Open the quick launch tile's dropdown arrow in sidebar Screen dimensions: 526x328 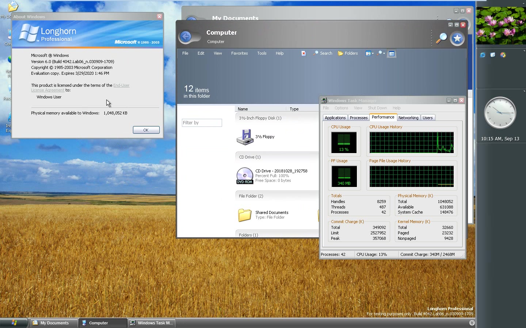(x=524, y=51)
